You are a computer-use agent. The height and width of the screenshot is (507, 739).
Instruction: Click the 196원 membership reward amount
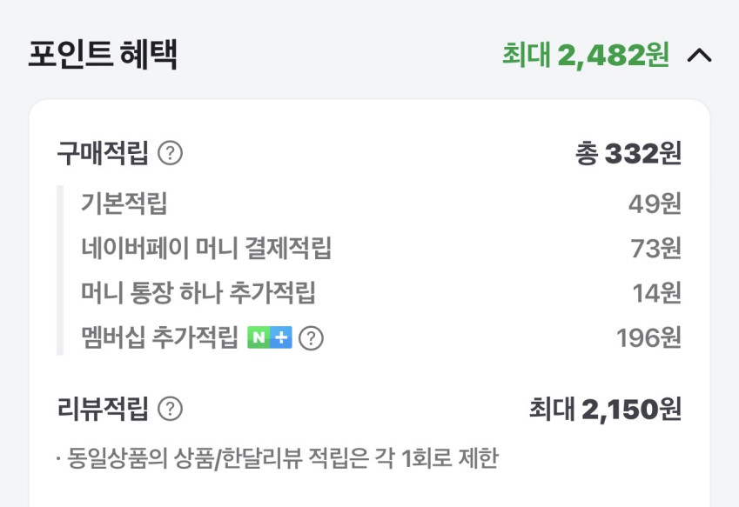pyautogui.click(x=648, y=338)
